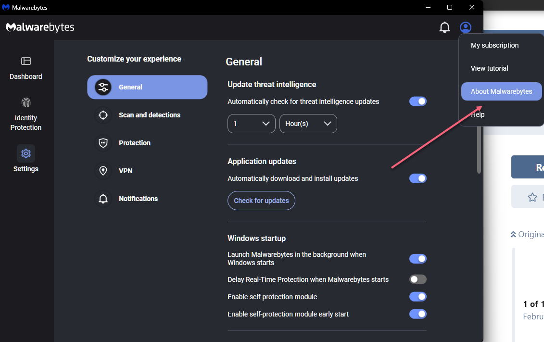The image size is (544, 342).
Task: Click the 'Windows startup' heading
Action: pos(257,238)
